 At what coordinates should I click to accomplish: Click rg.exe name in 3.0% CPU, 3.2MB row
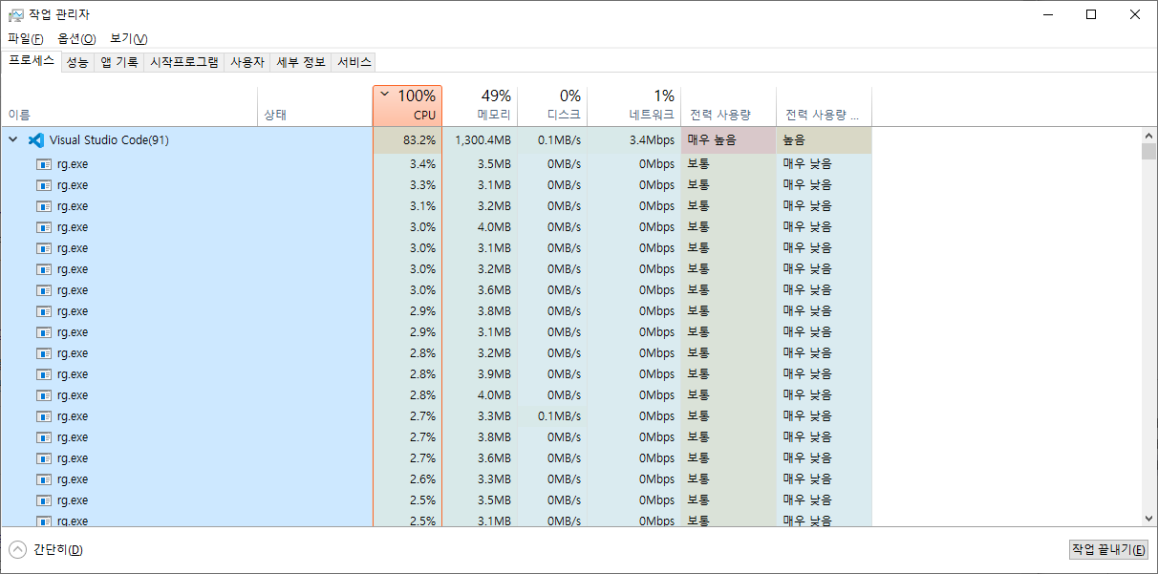(73, 268)
